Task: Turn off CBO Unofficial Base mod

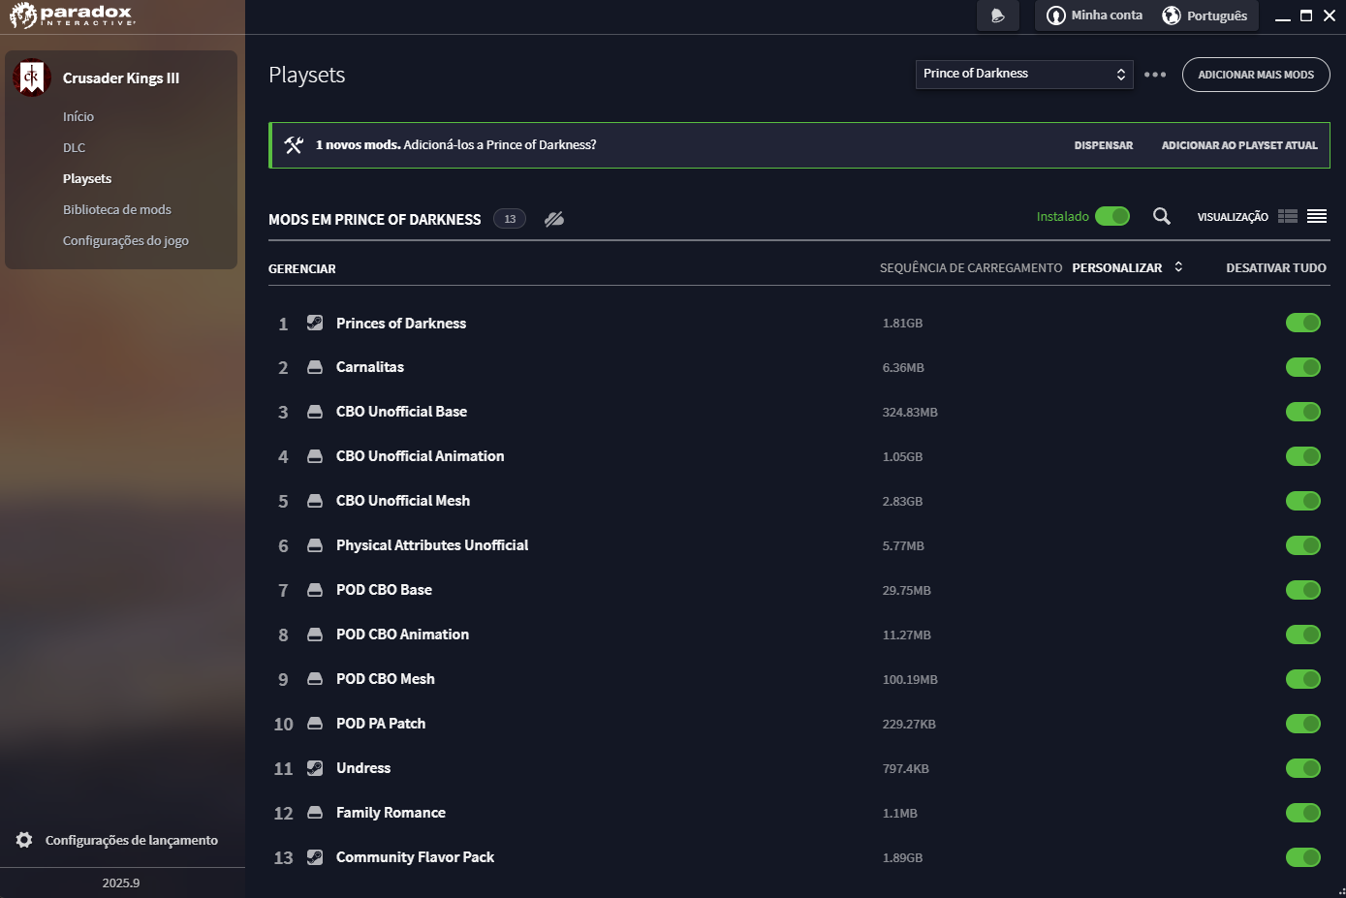Action: coord(1303,412)
